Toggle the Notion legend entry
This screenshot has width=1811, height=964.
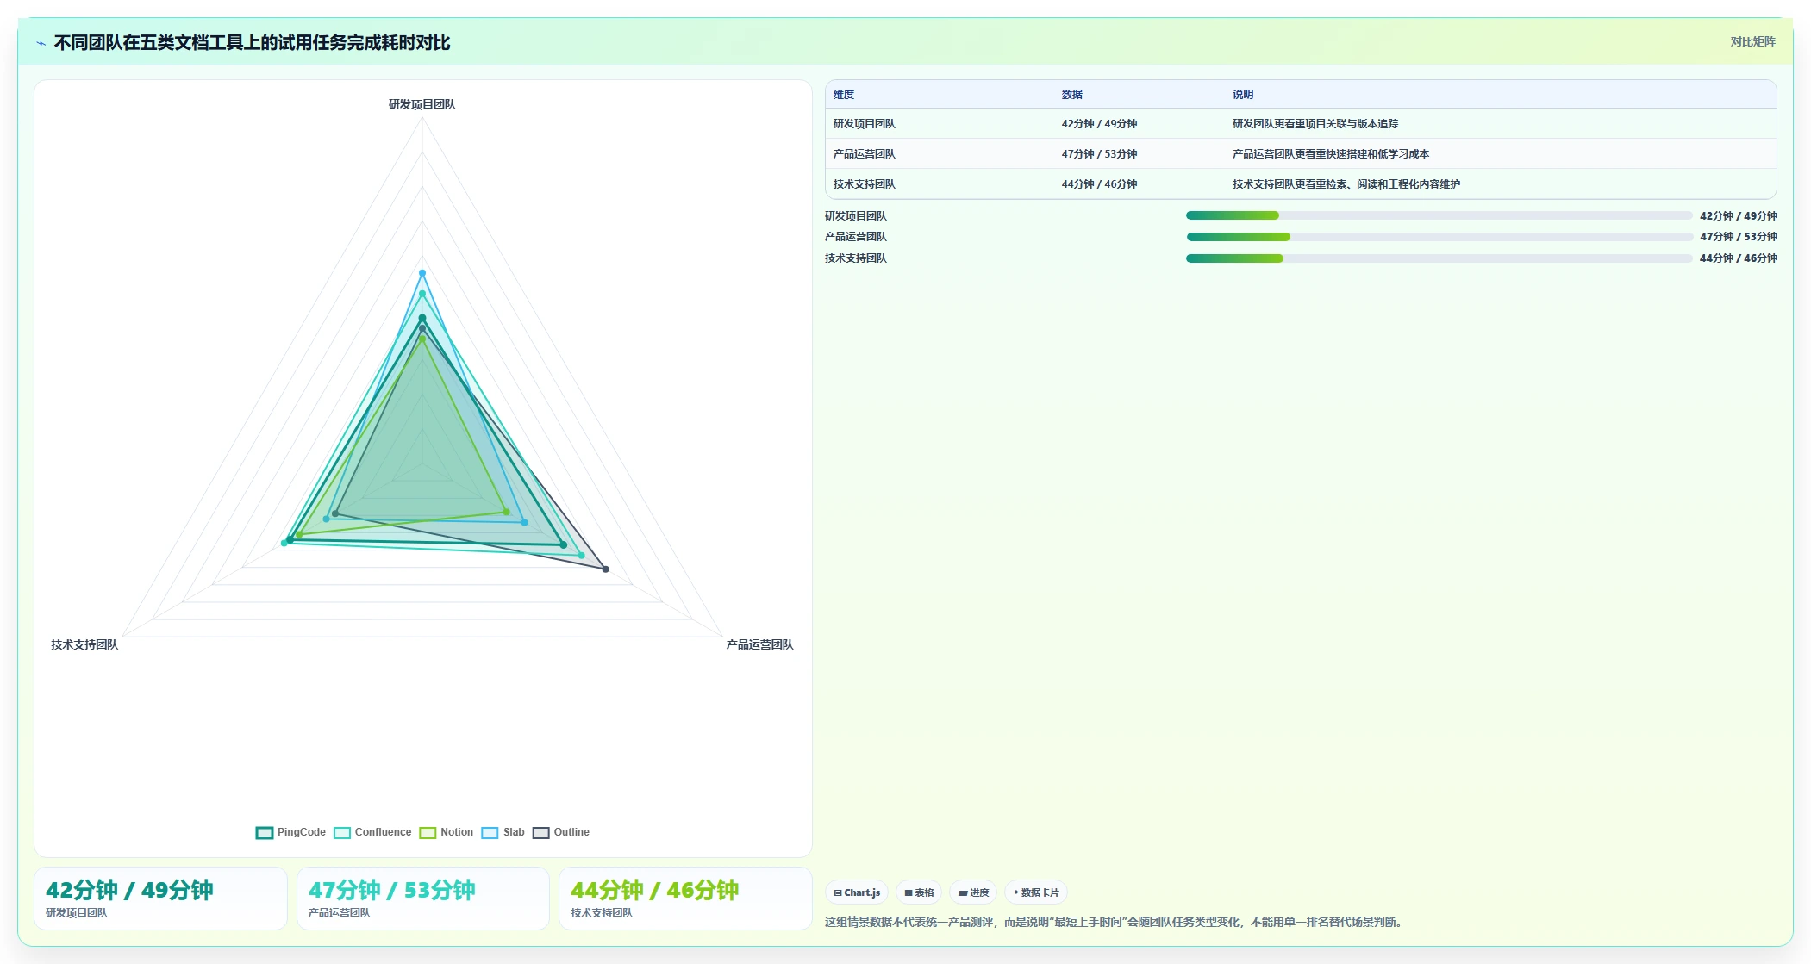[447, 832]
